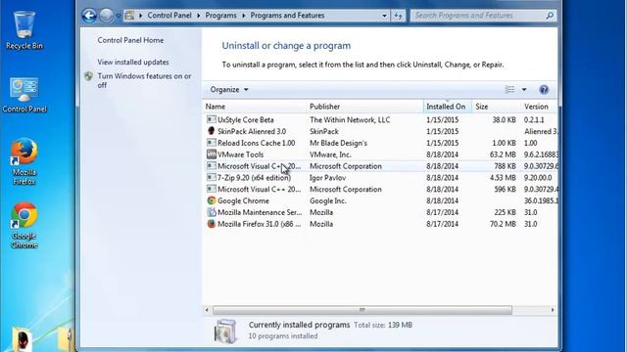This screenshot has height=352, width=627.
Task: Click the scroll right arrow
Action: click(553, 310)
